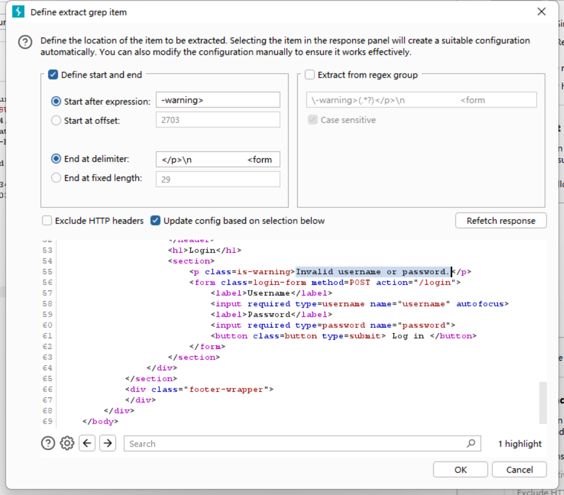Dismiss the dialog with Cancel

click(519, 470)
